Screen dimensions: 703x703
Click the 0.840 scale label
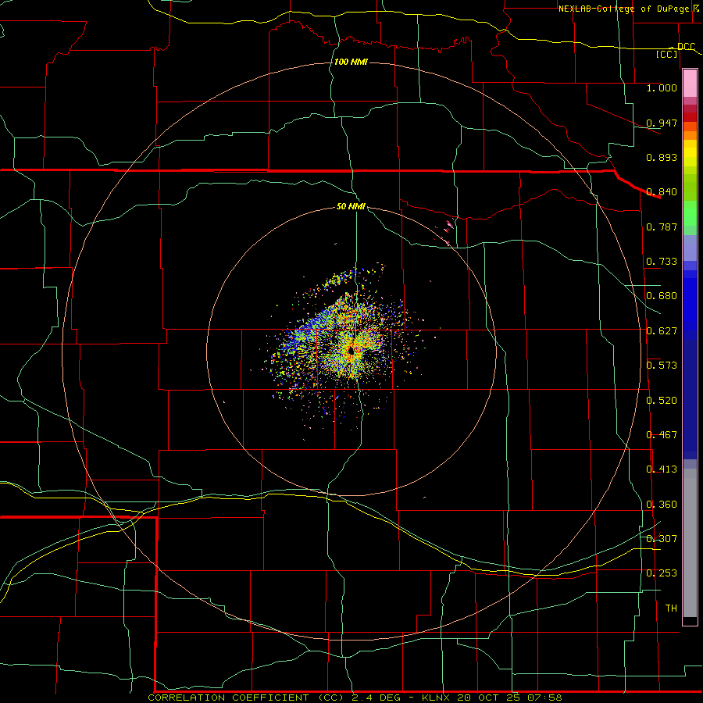click(x=662, y=192)
